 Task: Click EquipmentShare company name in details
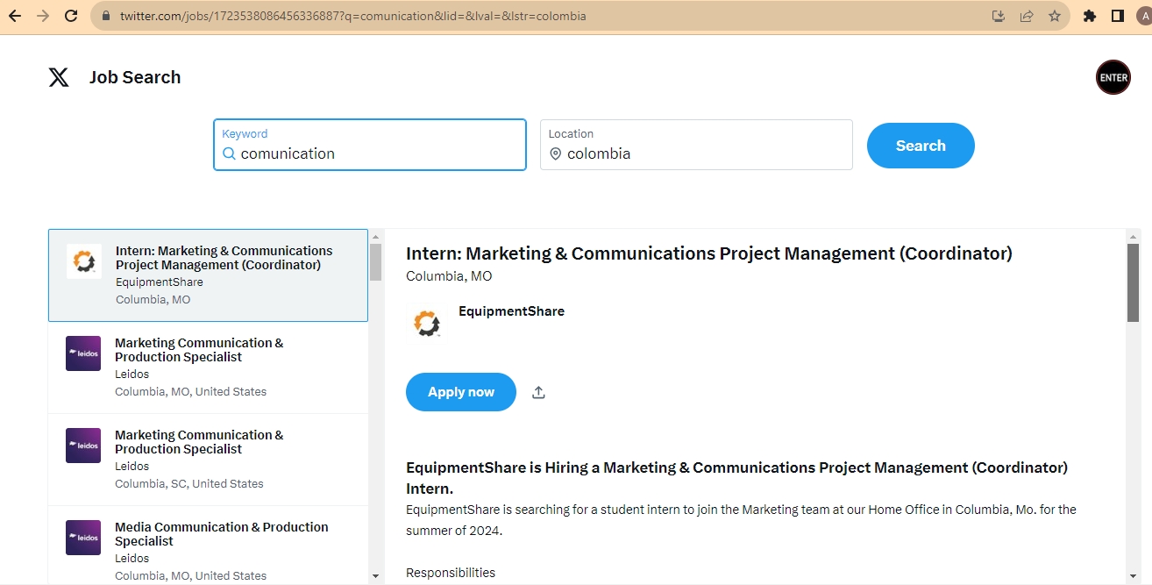tap(511, 311)
